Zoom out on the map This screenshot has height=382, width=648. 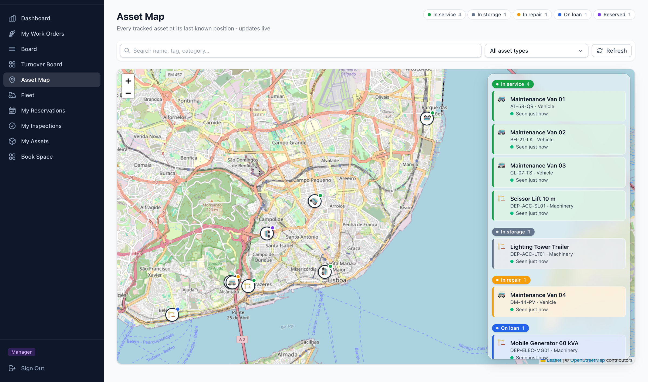coord(128,93)
